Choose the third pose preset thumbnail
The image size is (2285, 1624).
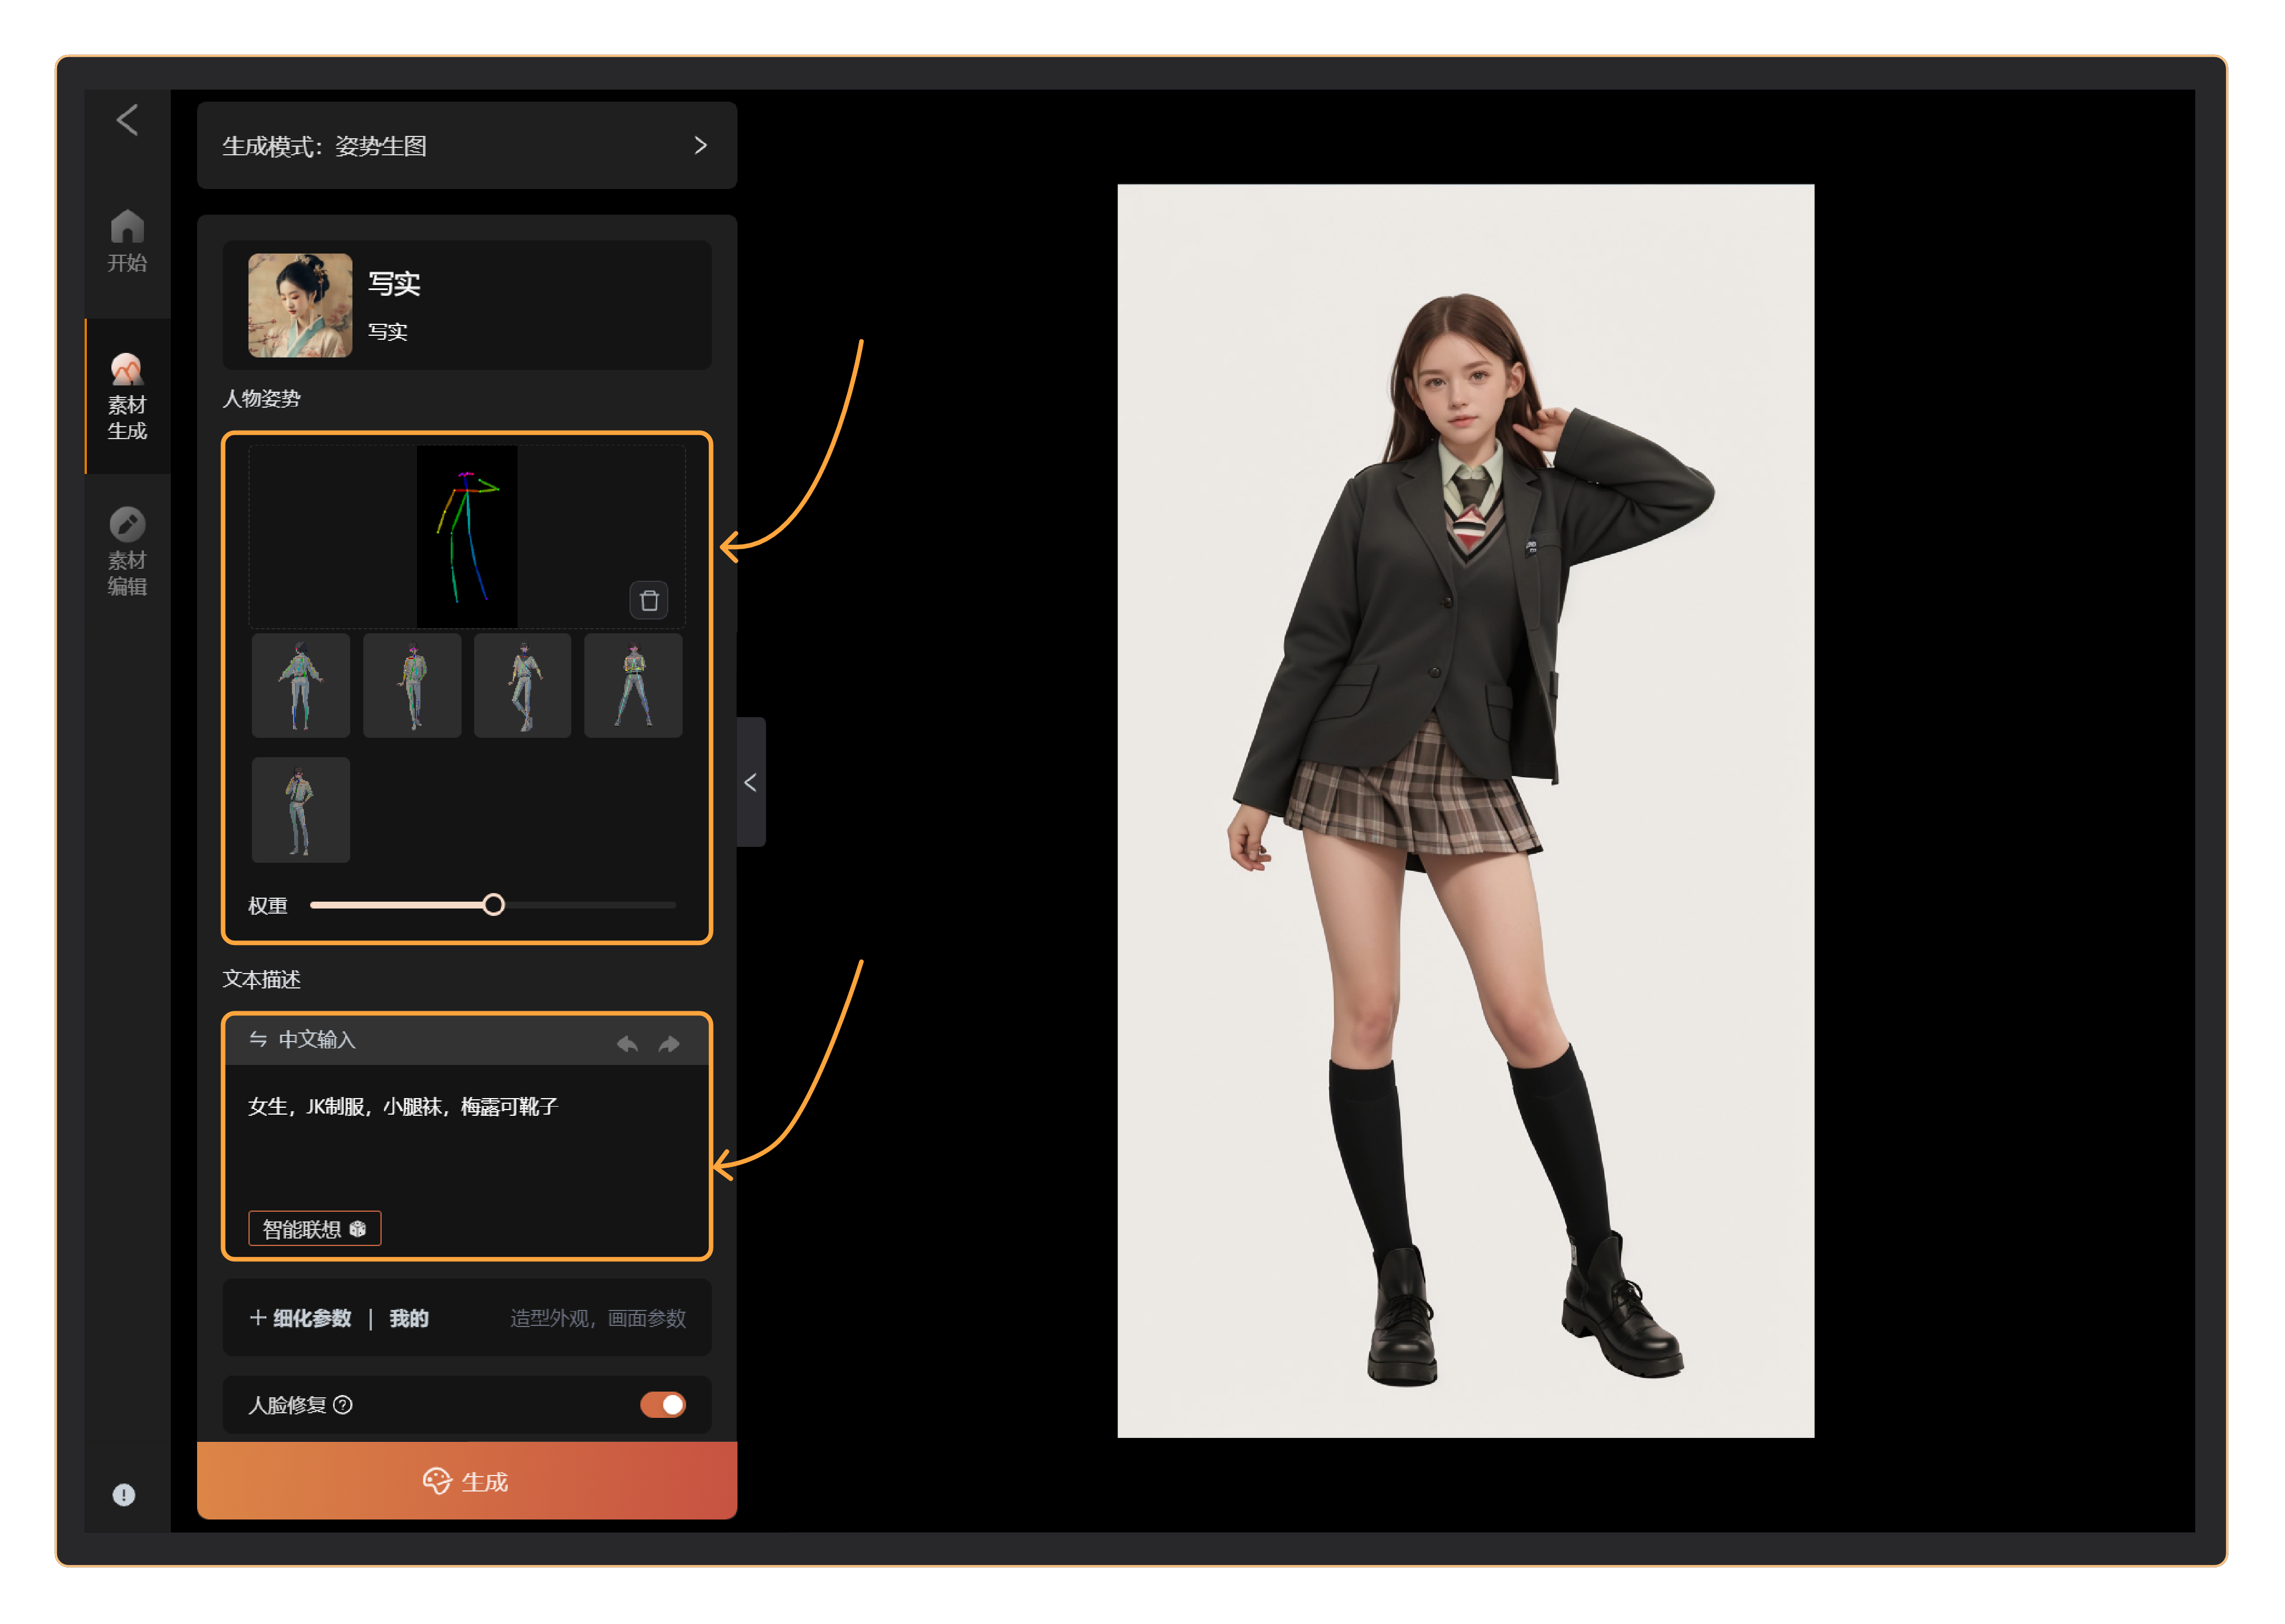point(522,685)
